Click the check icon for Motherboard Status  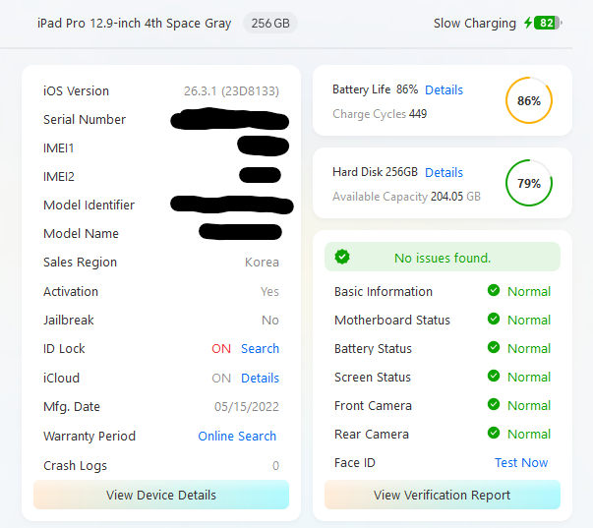click(493, 319)
